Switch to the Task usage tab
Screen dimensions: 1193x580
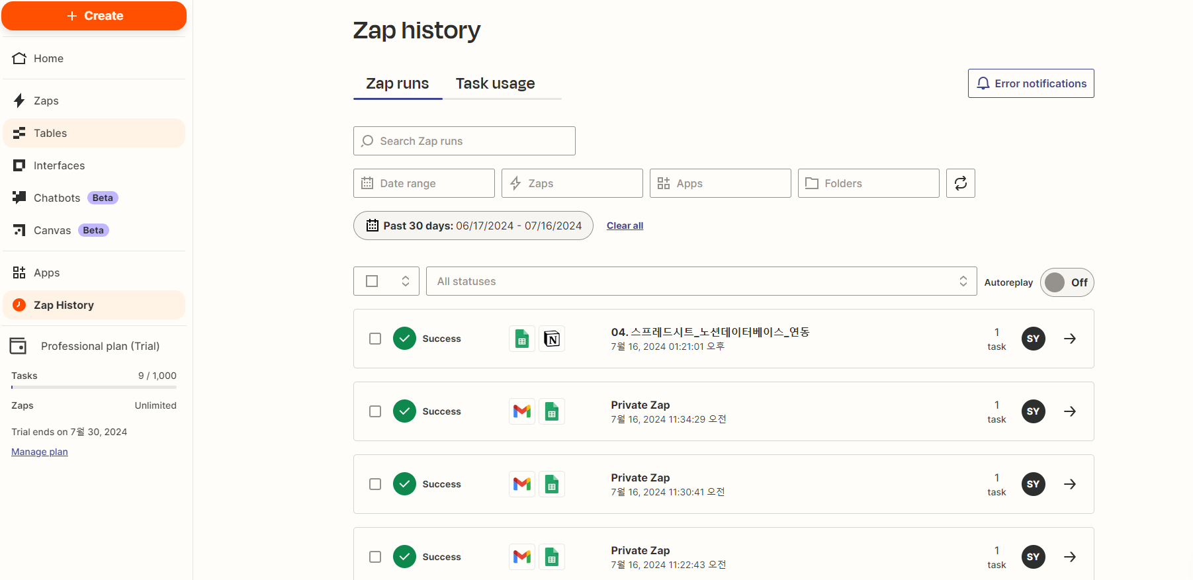pos(495,84)
